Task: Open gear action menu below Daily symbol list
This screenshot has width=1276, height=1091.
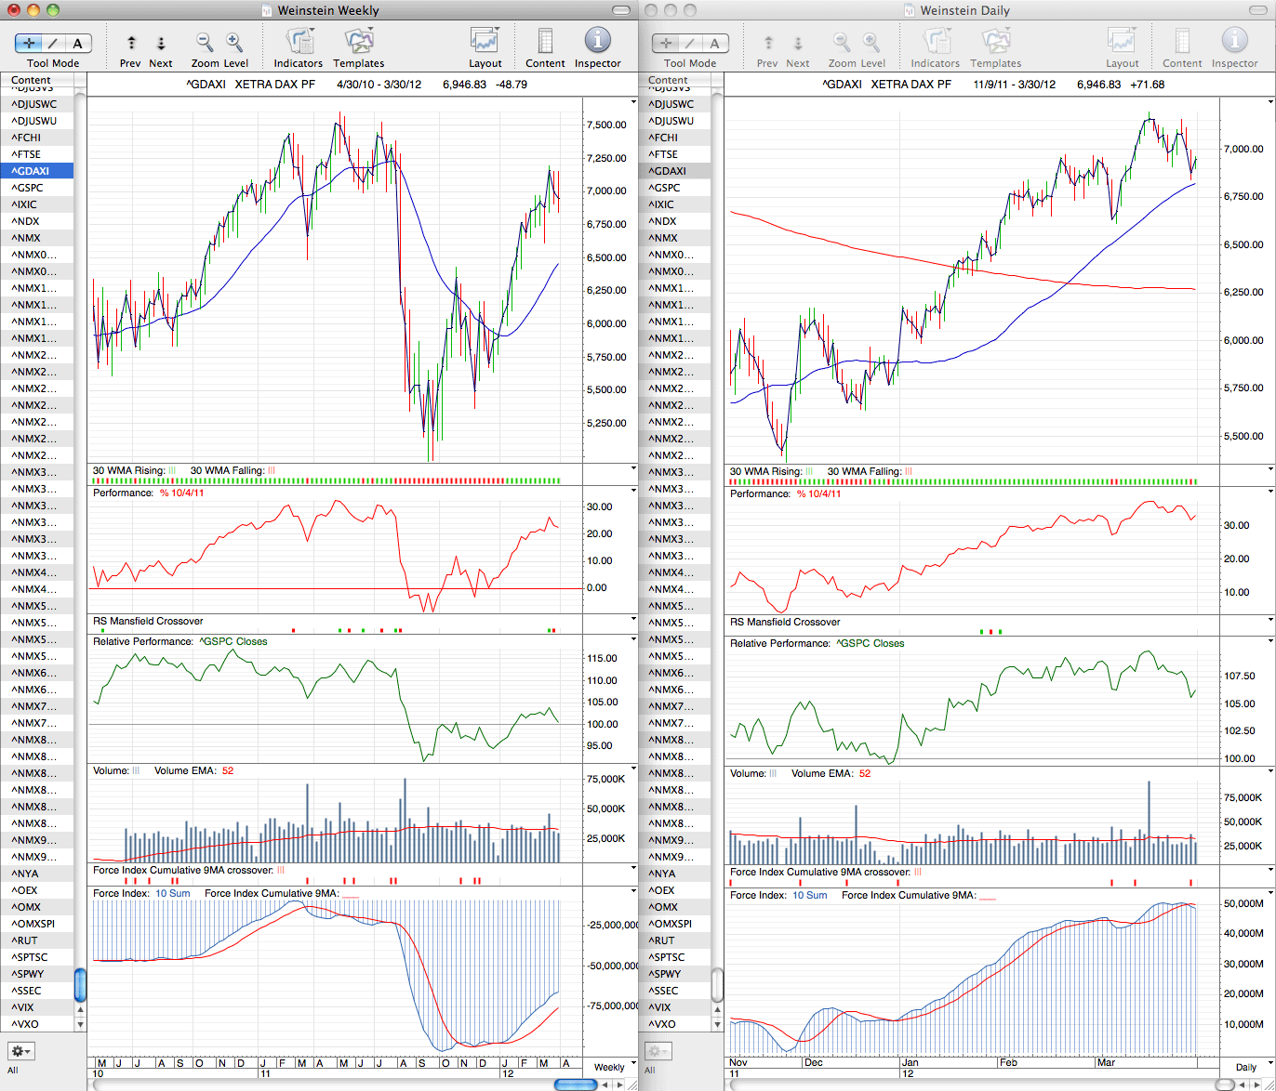Action: pos(658,1051)
